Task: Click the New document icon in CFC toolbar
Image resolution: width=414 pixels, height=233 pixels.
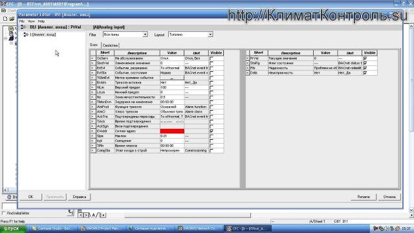Action: coord(5,19)
